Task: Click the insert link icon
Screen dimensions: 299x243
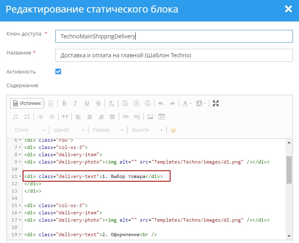Action: (x=126, y=117)
